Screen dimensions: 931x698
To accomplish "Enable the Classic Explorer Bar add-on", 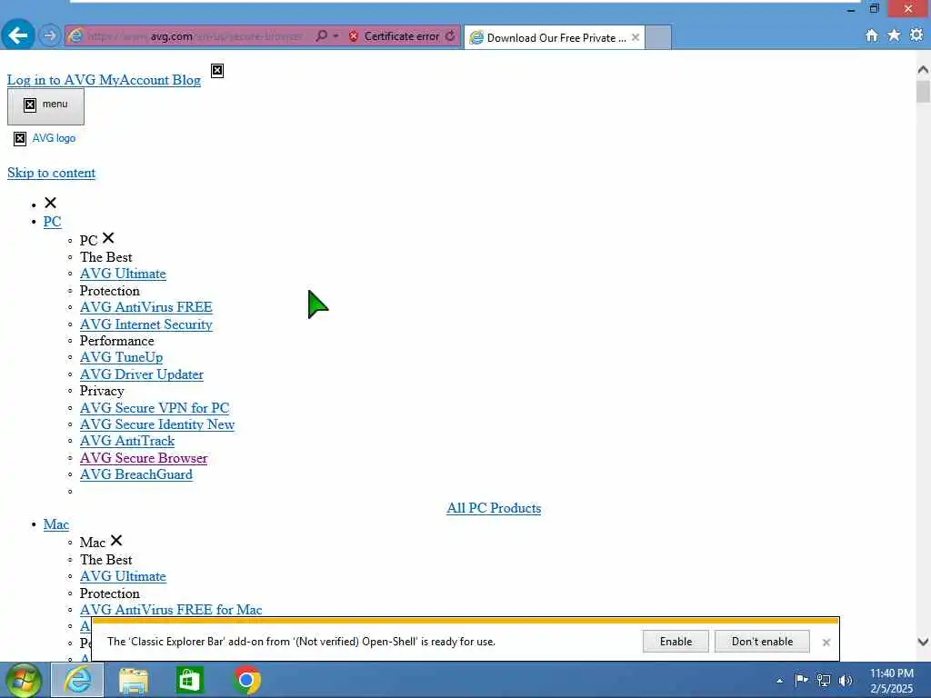I will coord(676,642).
